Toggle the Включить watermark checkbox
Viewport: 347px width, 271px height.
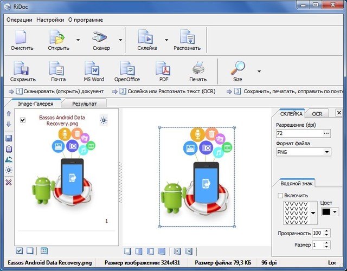coord(280,196)
